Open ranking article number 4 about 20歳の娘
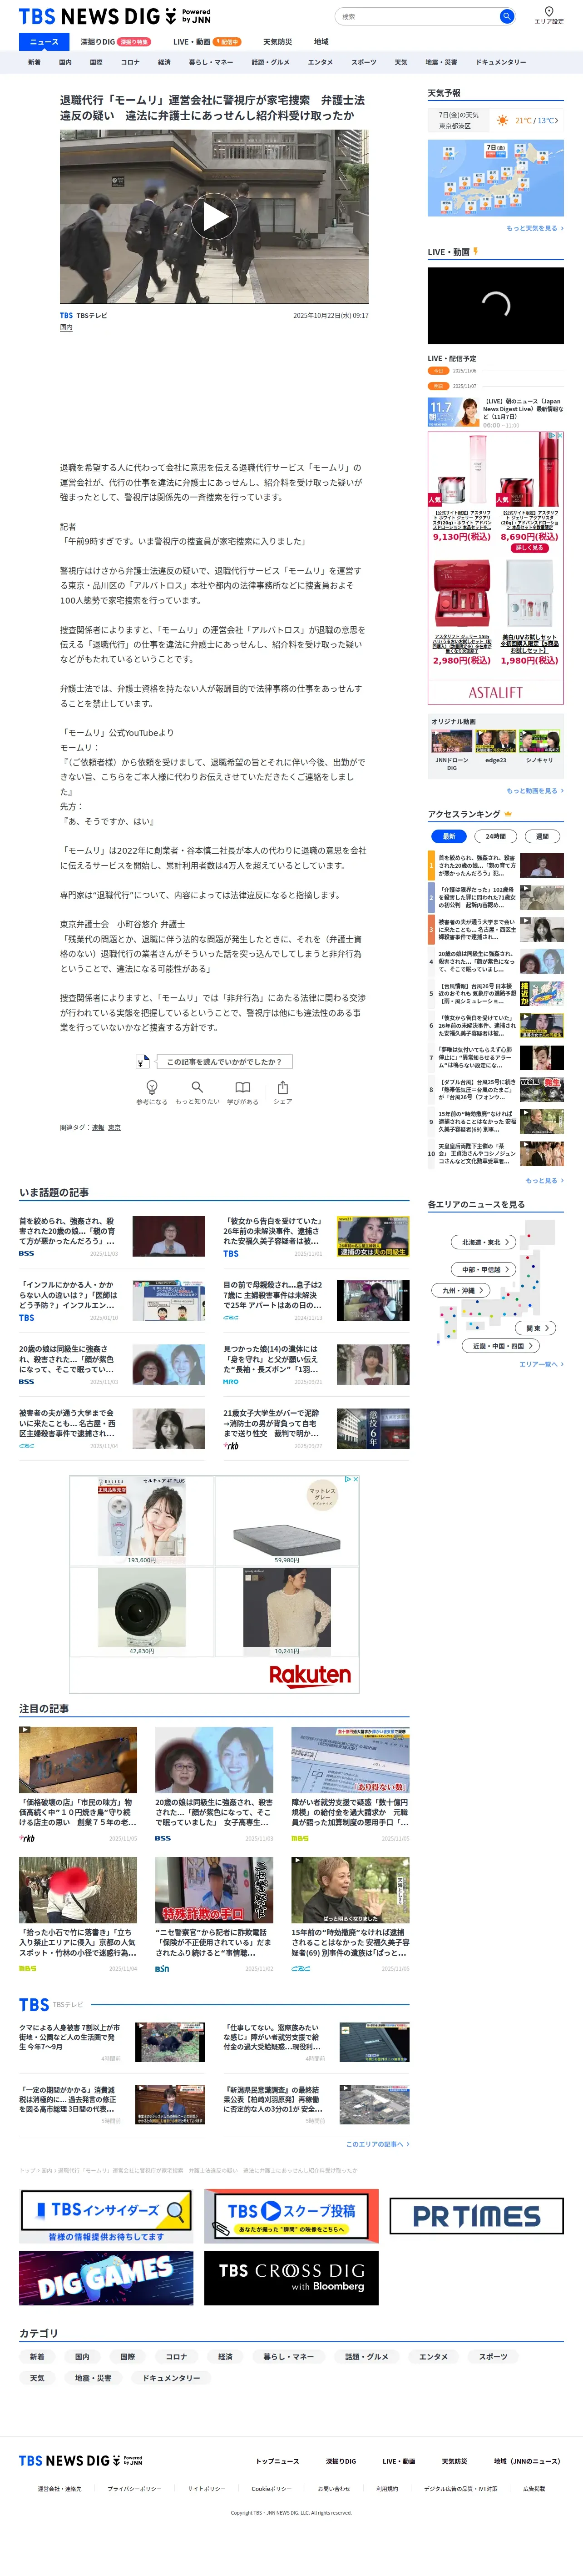 (x=496, y=962)
